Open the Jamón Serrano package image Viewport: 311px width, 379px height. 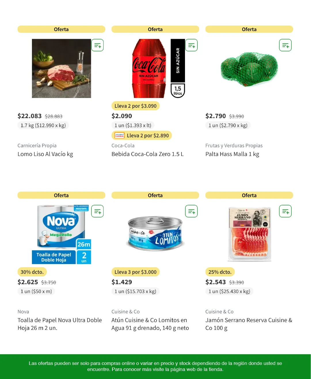click(249, 234)
